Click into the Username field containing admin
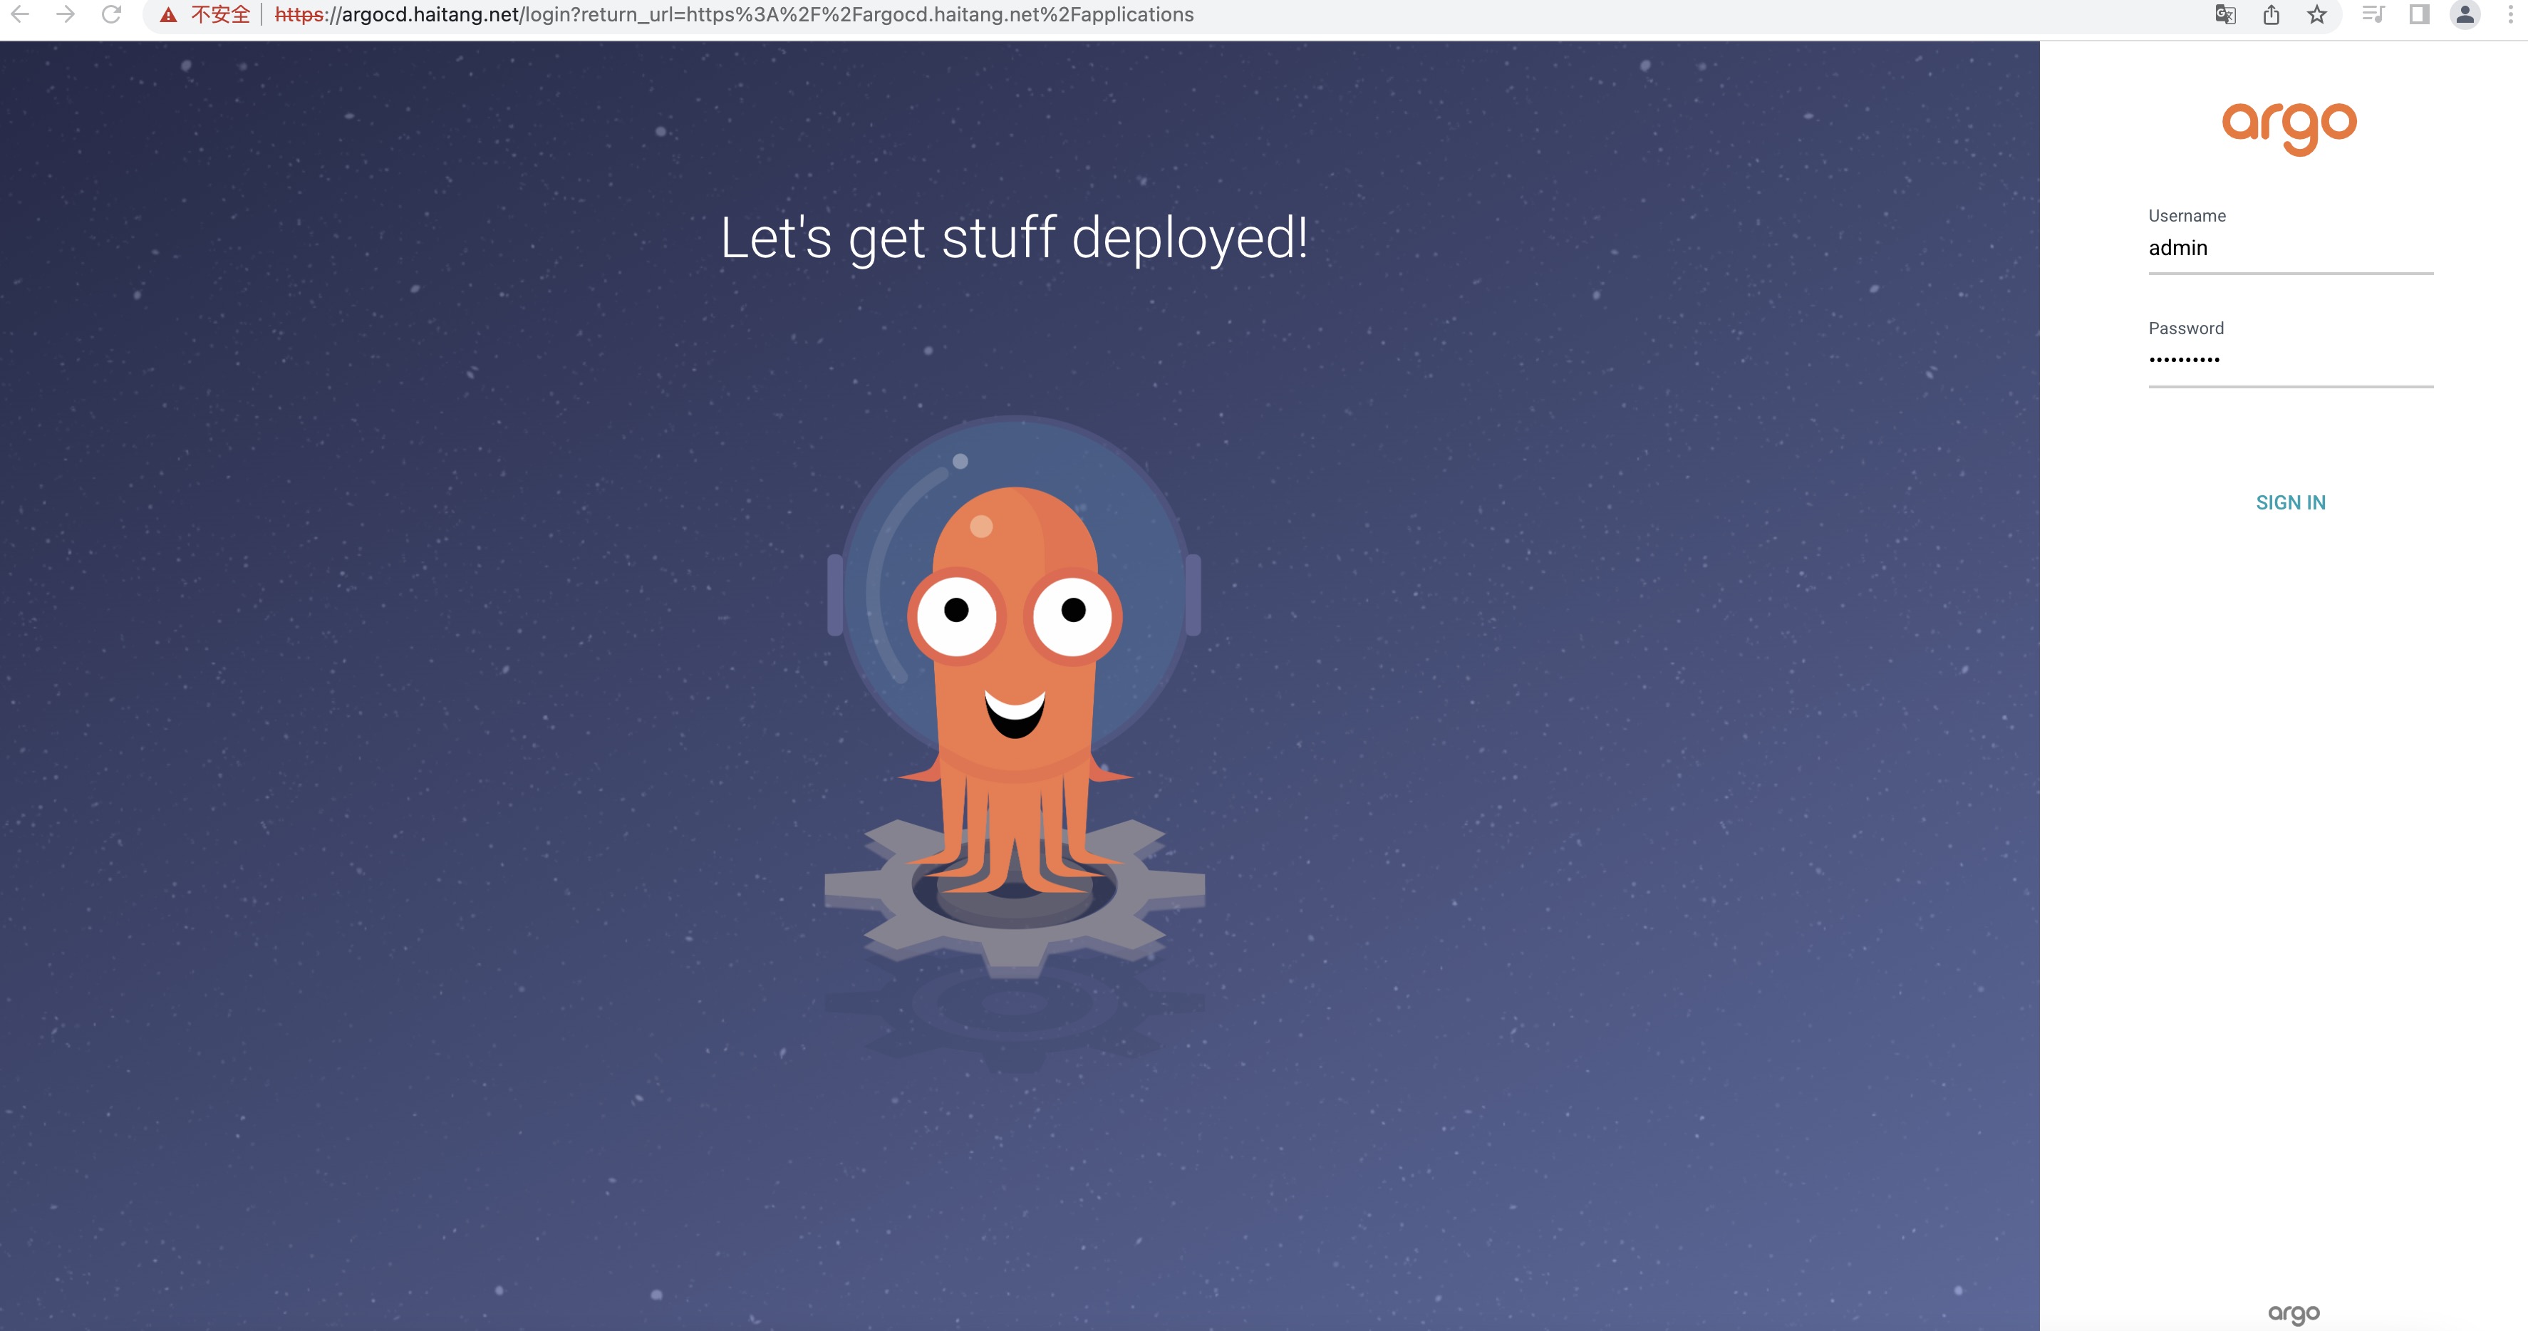Screen dimensions: 2528x1331 2291,249
